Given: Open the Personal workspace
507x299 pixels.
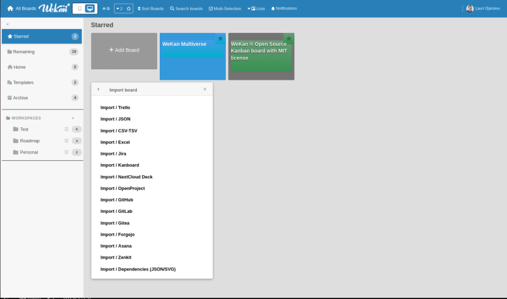Looking at the screenshot, I should click(x=28, y=152).
